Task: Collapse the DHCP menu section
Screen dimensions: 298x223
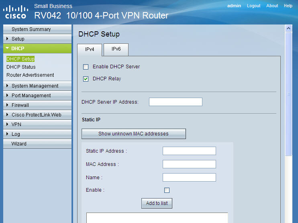Action: 37,49
